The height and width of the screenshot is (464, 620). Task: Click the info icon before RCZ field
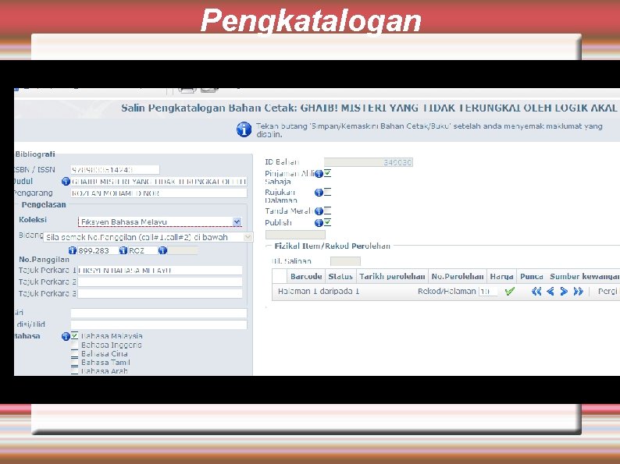point(123,250)
